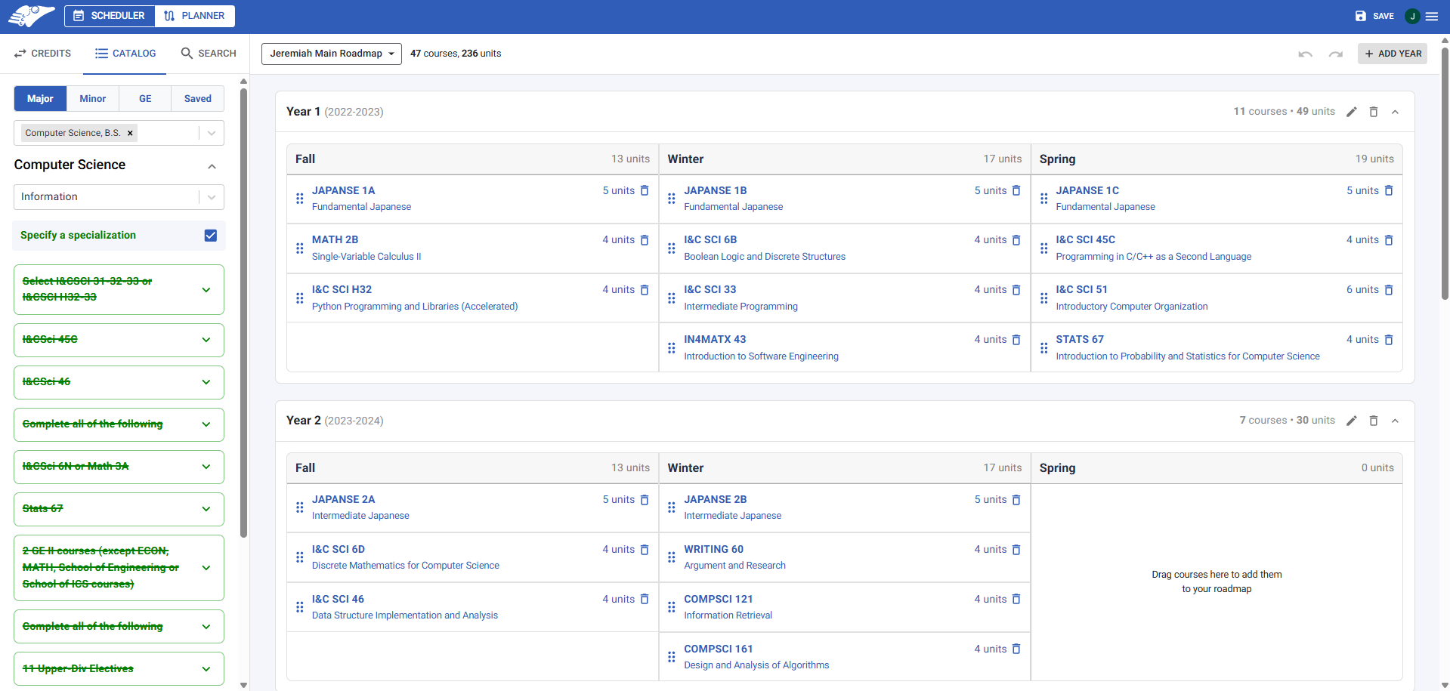
Task: Collapse the Year 1 section chevron
Action: pyautogui.click(x=1396, y=112)
